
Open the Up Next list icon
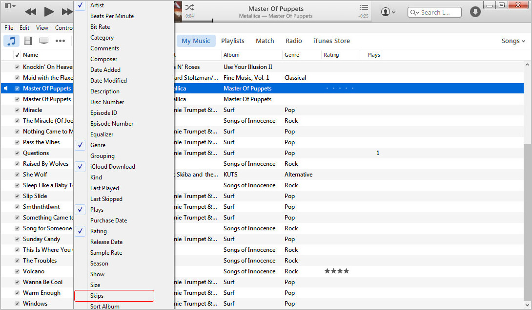(x=364, y=7)
